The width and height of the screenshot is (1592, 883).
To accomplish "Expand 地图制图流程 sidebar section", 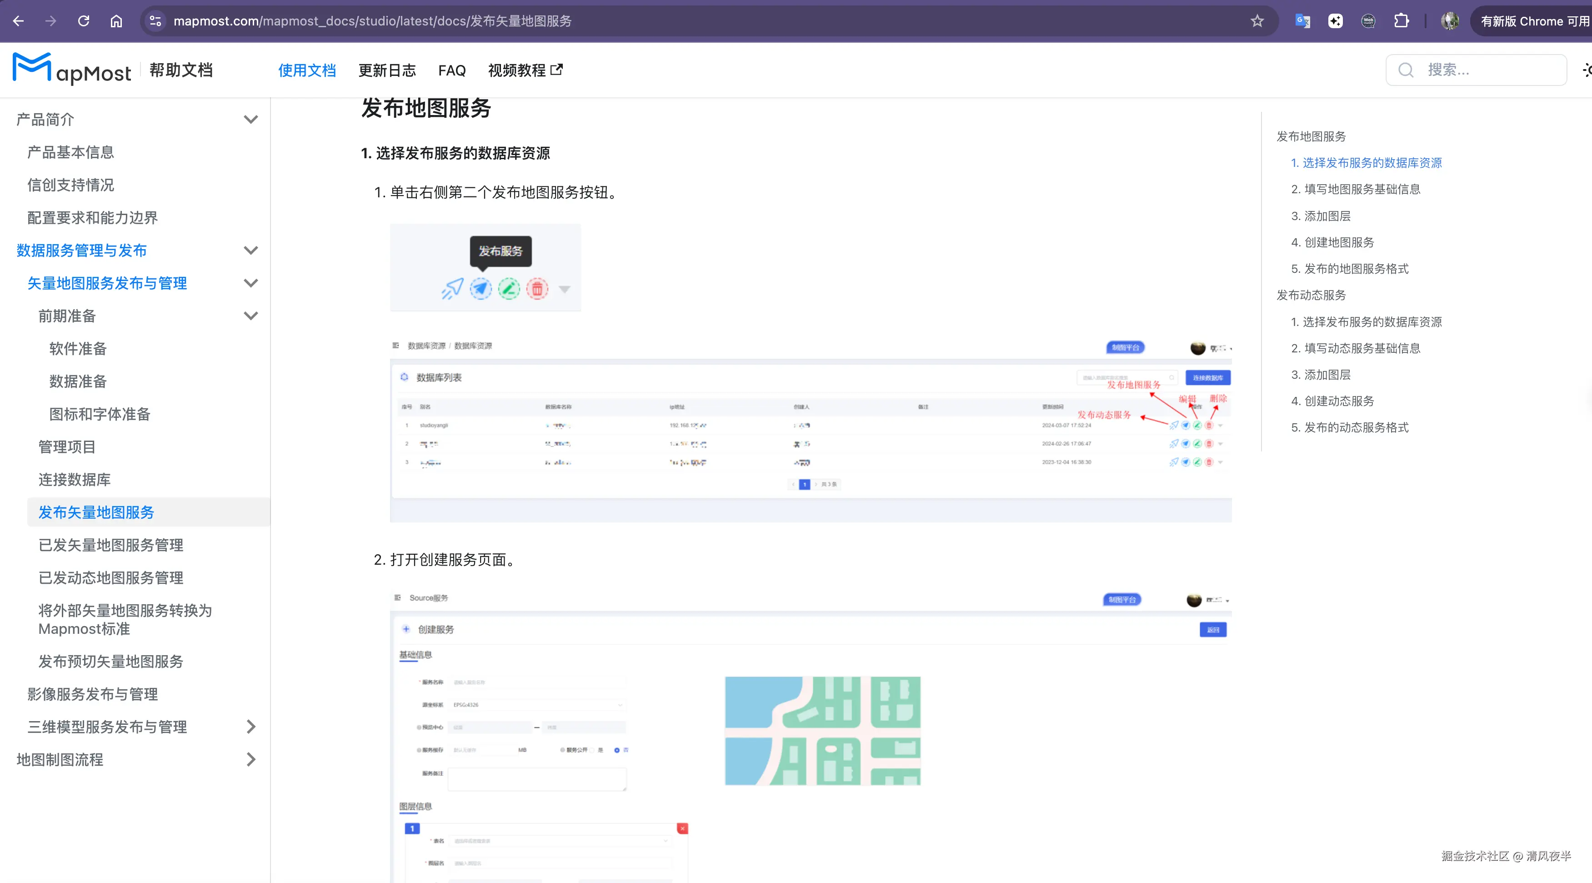I will tap(250, 759).
